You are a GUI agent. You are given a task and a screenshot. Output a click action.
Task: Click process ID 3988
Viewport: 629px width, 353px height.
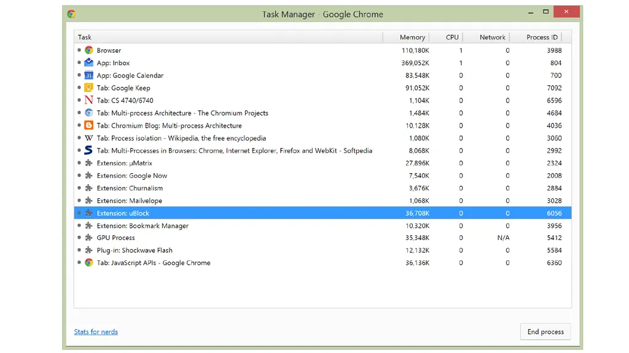(x=554, y=50)
